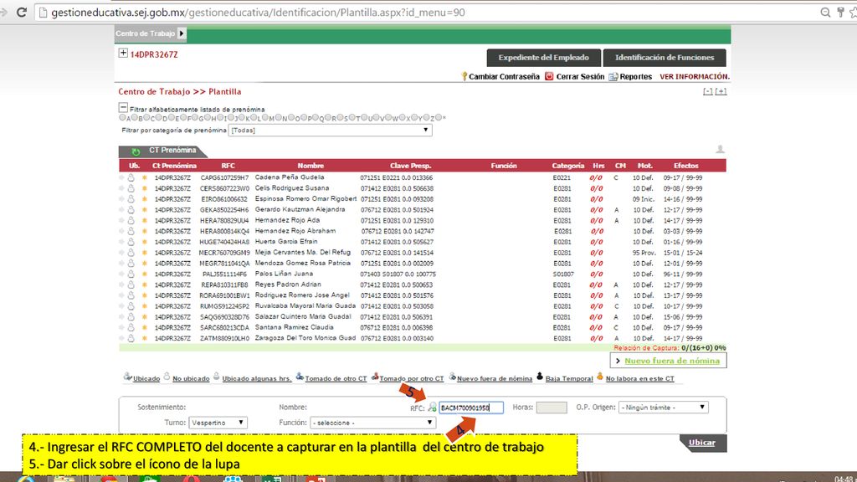Image resolution: width=857 pixels, height=482 pixels.
Task: Click the red Cerrar Sesión icon
Action: click(549, 76)
